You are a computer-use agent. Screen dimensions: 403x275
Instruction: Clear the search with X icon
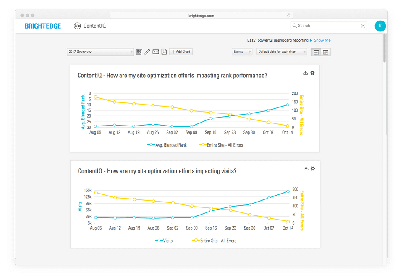pyautogui.click(x=363, y=26)
